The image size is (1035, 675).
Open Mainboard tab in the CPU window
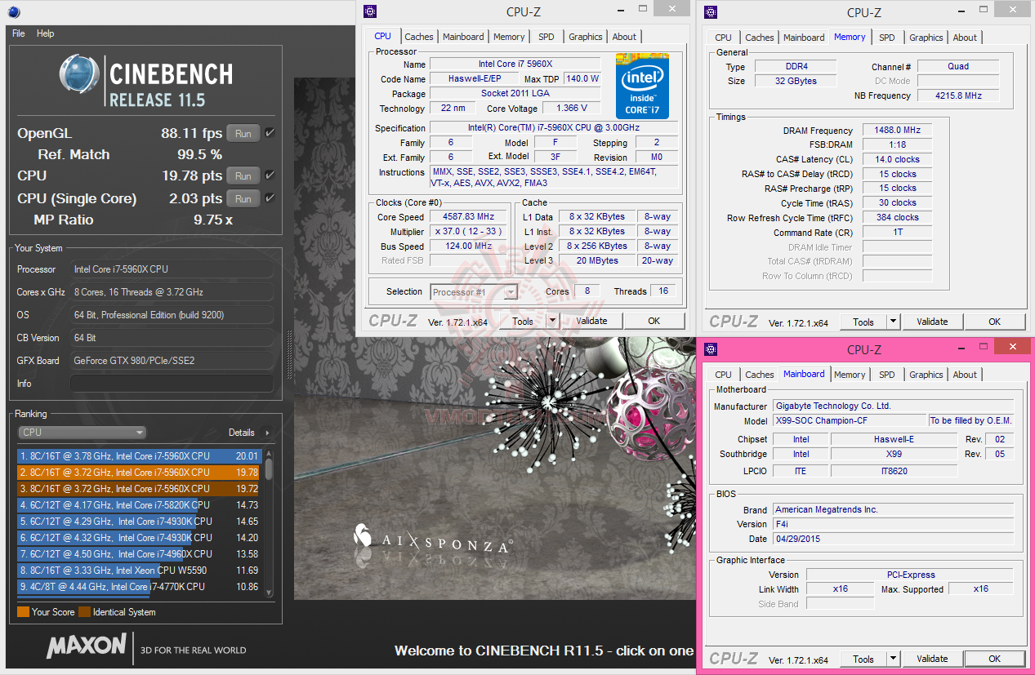coord(463,37)
